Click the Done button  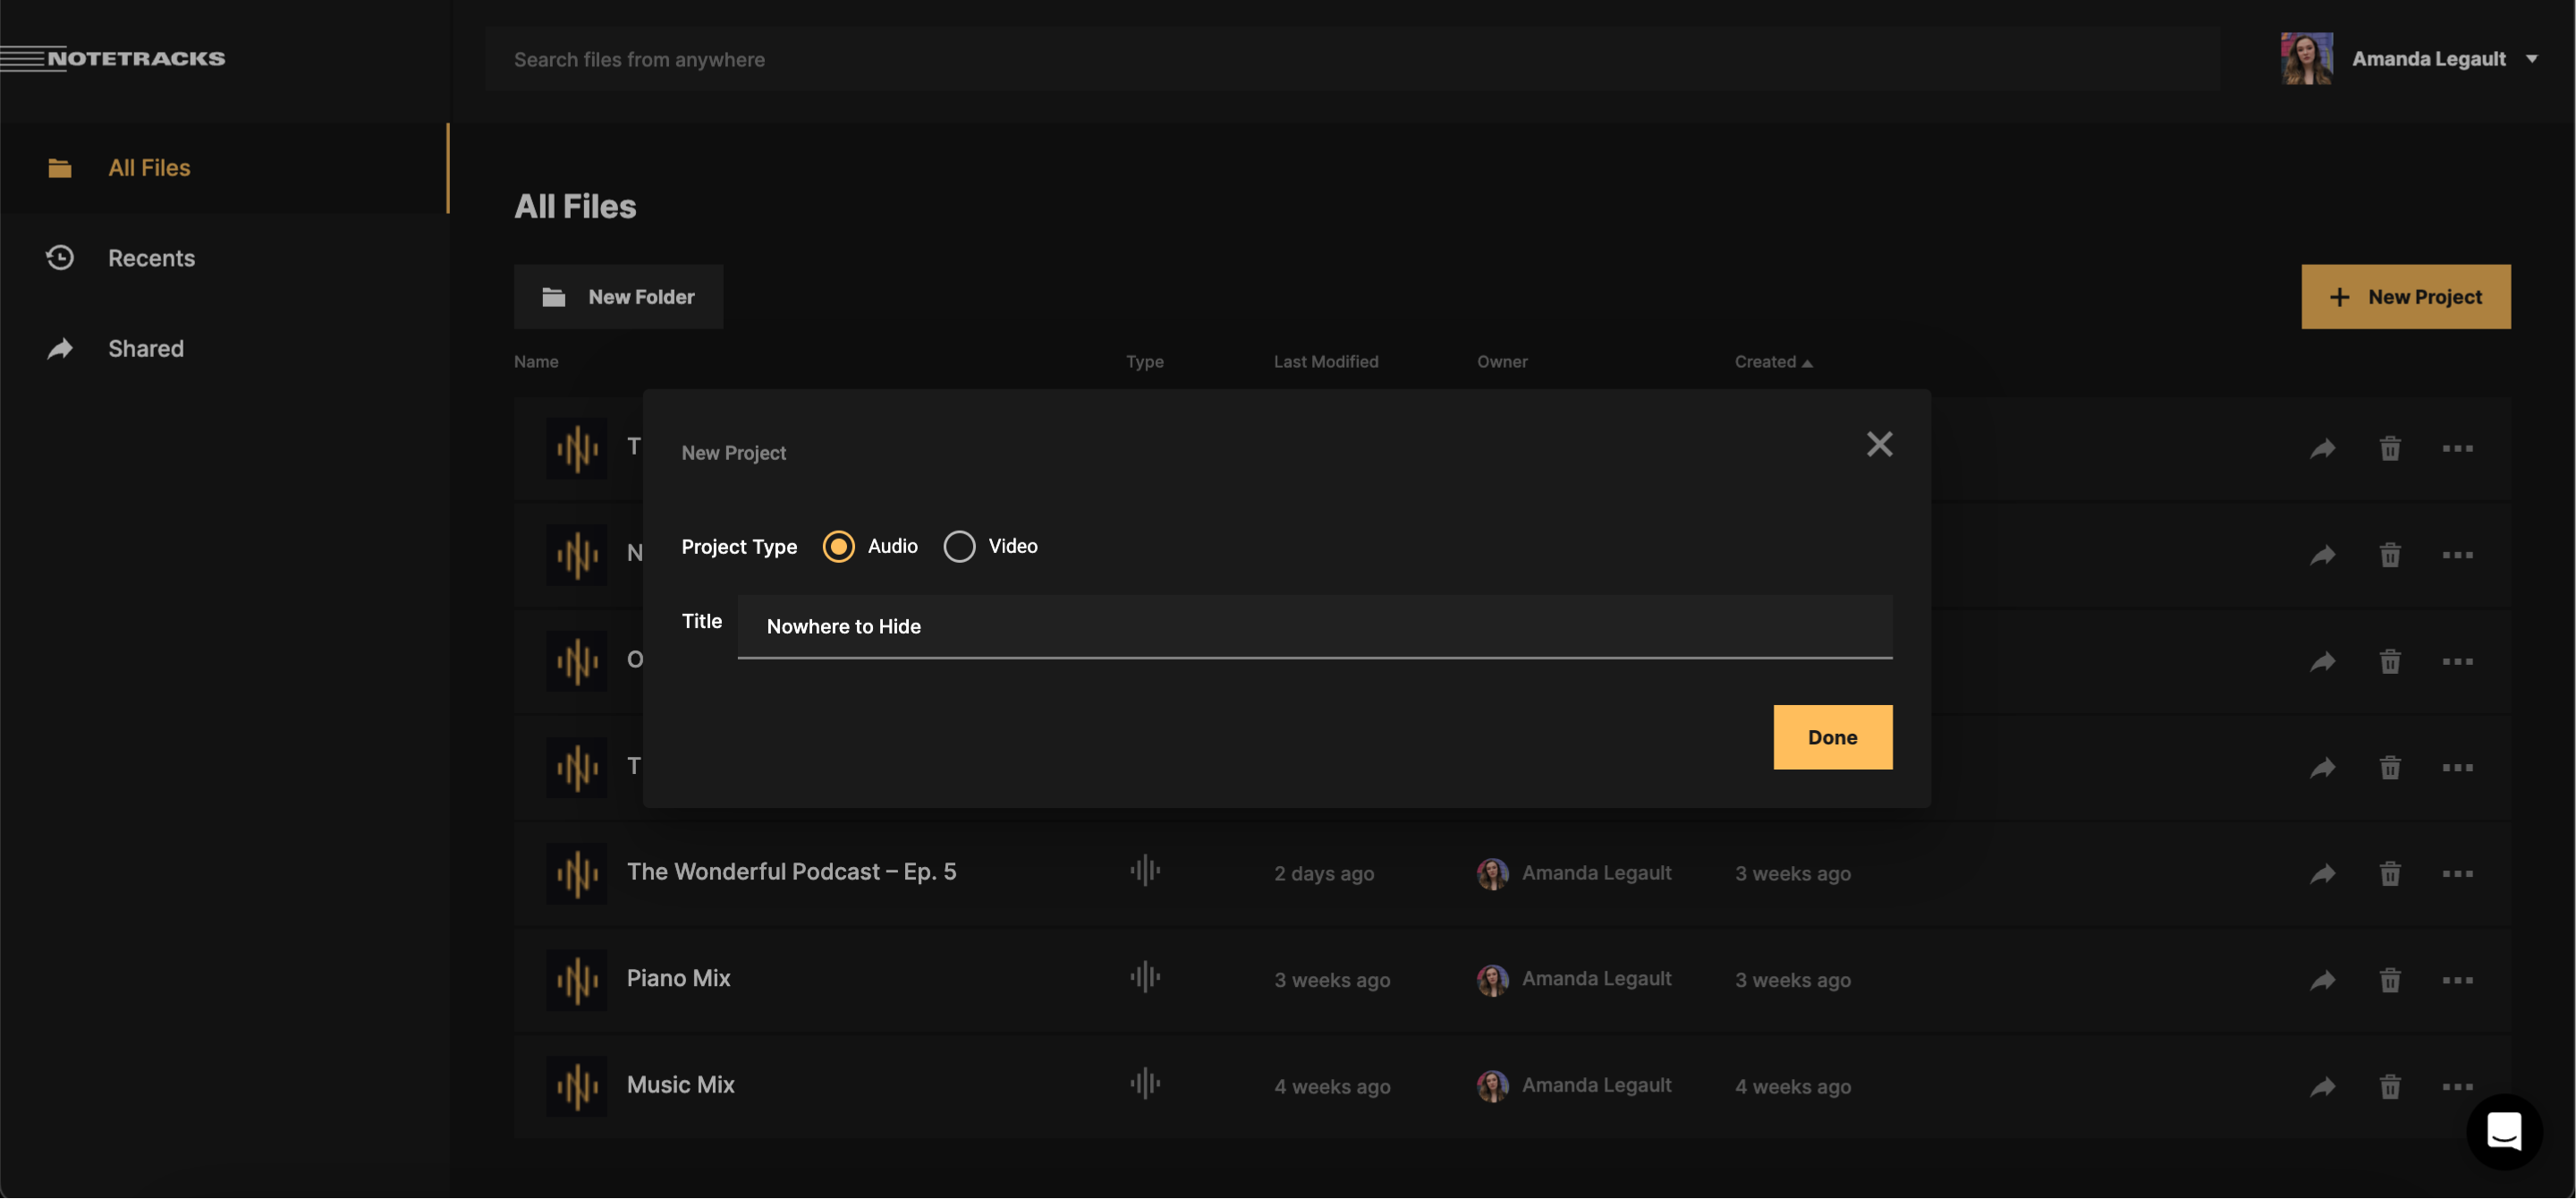click(1831, 737)
